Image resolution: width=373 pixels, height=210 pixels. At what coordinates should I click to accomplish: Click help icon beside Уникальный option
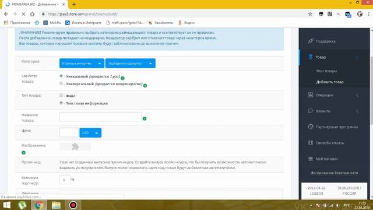(x=122, y=78)
